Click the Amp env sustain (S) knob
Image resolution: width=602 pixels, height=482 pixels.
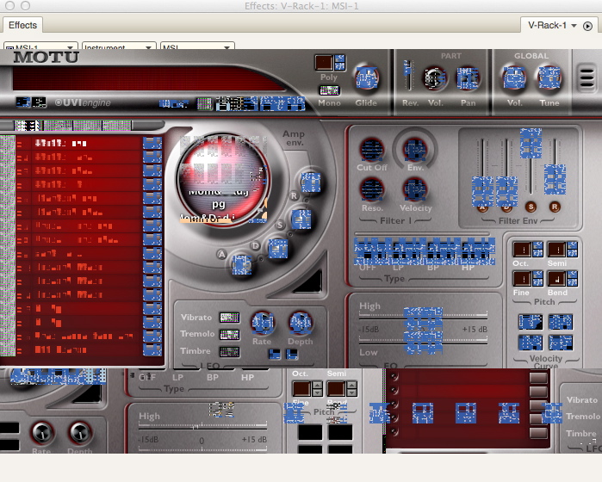(x=301, y=219)
